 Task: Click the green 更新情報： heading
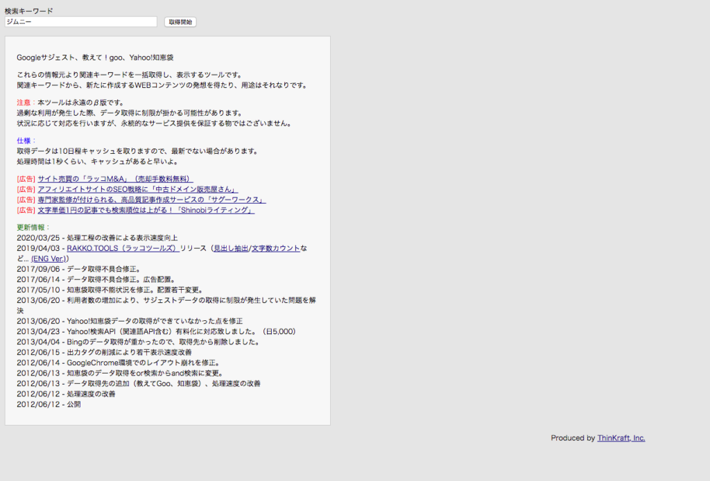pyautogui.click(x=33, y=227)
